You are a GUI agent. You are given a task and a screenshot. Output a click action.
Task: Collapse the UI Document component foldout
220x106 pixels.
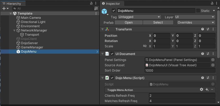pos(103,54)
